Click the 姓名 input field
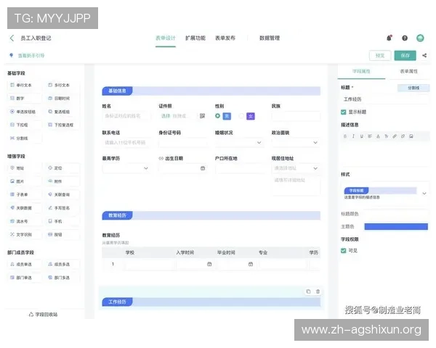 126,116
